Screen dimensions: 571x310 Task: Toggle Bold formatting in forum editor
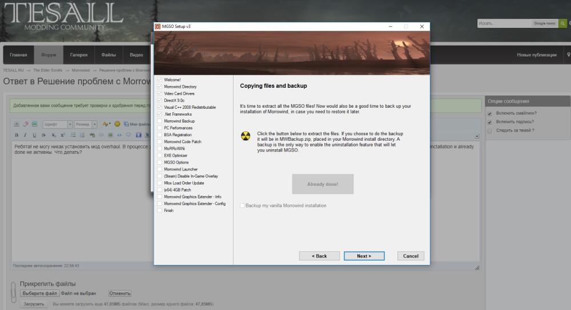point(17,135)
